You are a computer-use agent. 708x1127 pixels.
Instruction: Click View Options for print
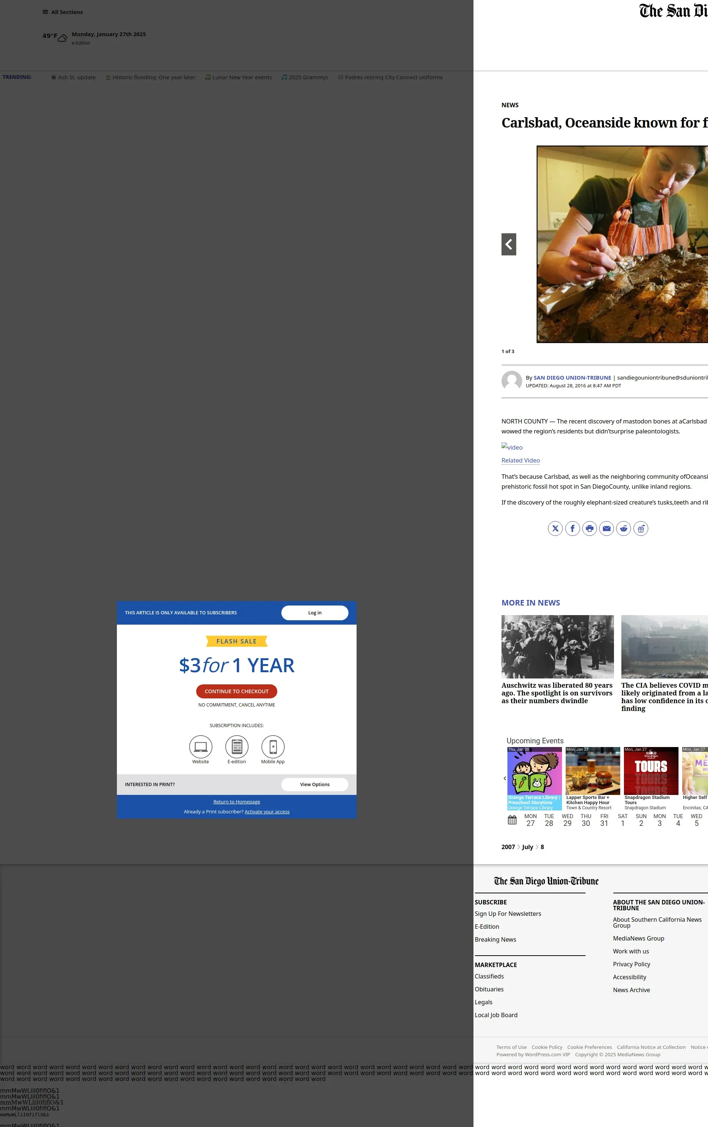tap(315, 784)
